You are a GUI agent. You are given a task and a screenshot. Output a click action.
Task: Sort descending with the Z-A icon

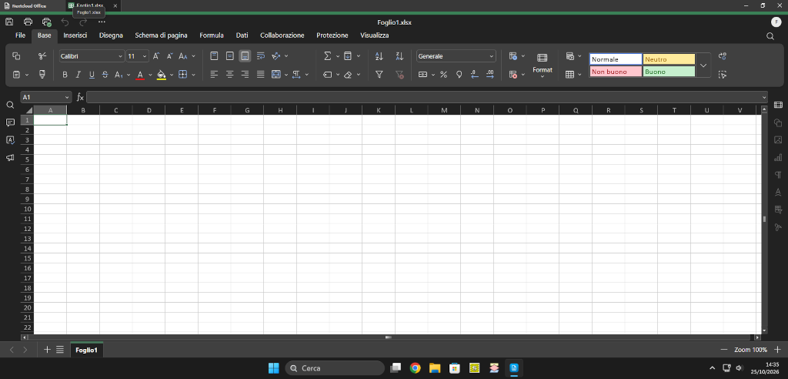tap(399, 56)
